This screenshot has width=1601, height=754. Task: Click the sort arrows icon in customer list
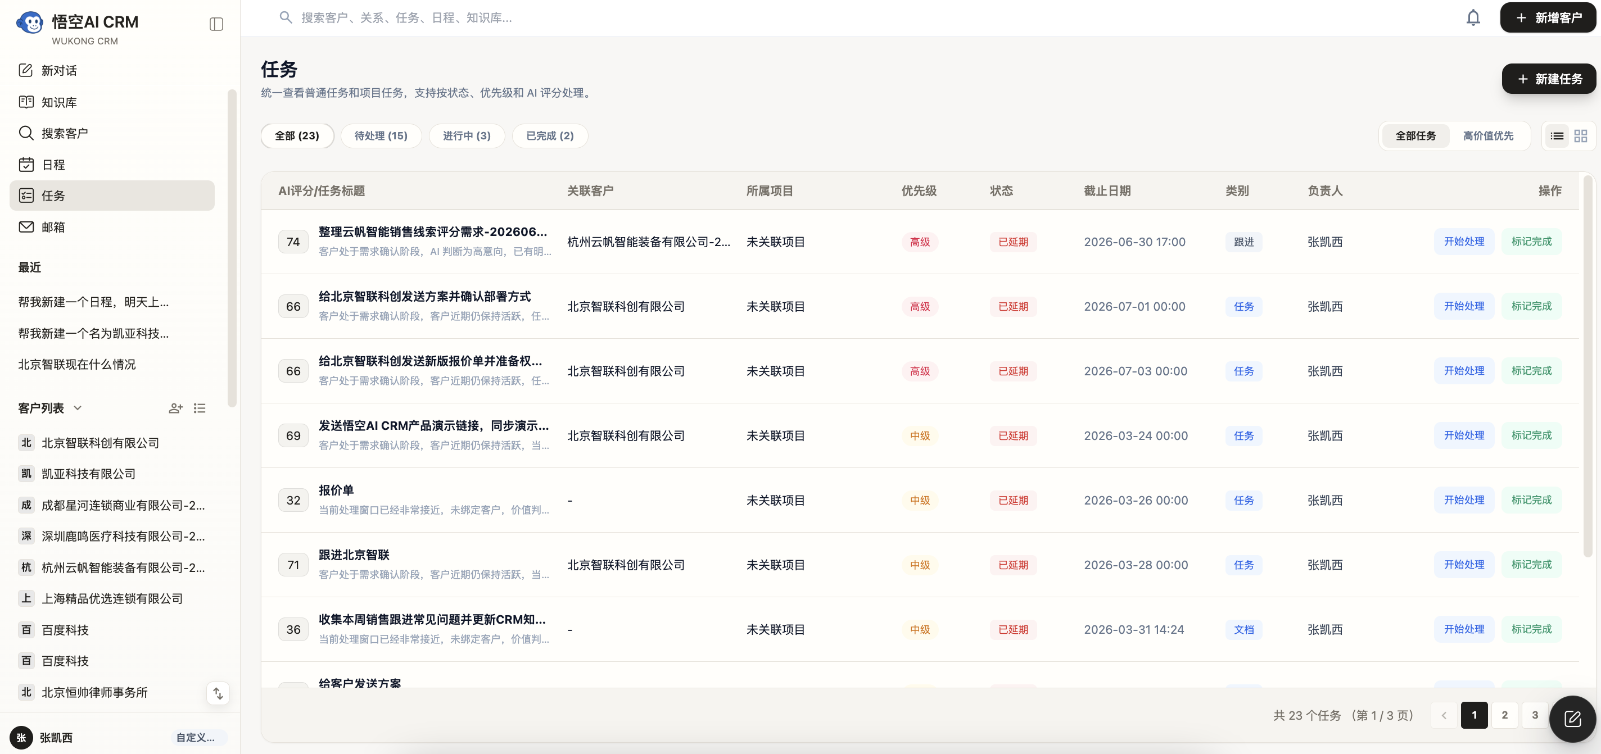click(218, 693)
